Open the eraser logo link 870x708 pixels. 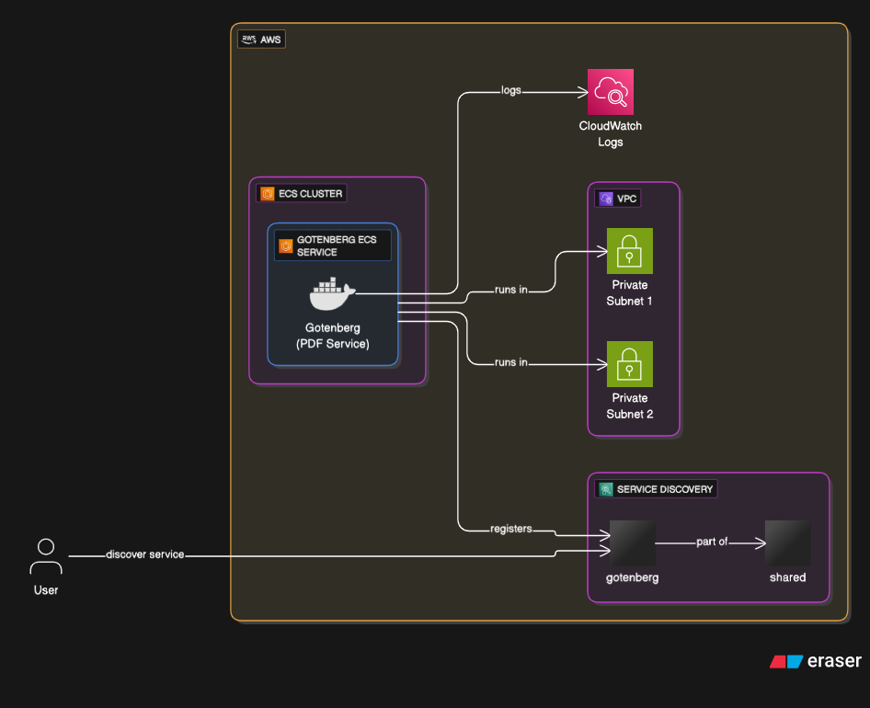[816, 661]
